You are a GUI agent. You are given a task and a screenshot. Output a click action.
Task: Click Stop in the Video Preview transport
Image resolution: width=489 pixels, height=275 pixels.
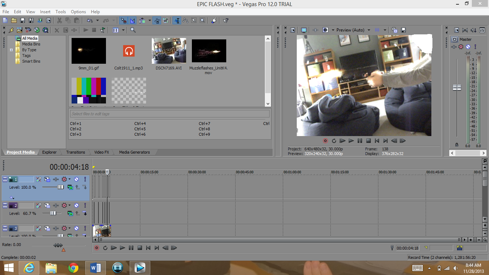368,141
